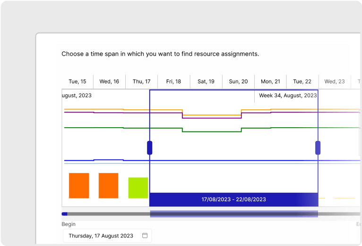Open the Begin date calendar icon
This screenshot has width=362, height=246.
point(145,236)
